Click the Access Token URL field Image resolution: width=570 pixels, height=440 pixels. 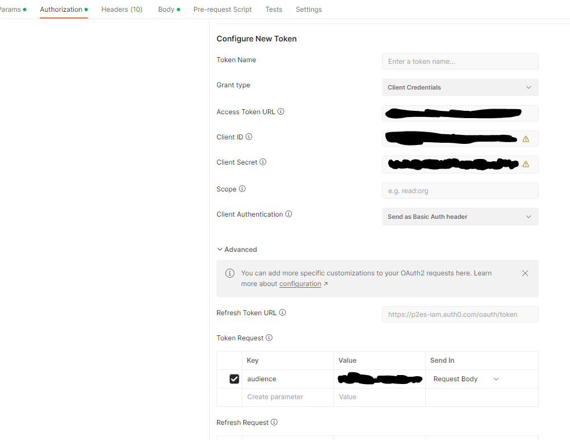click(x=460, y=113)
